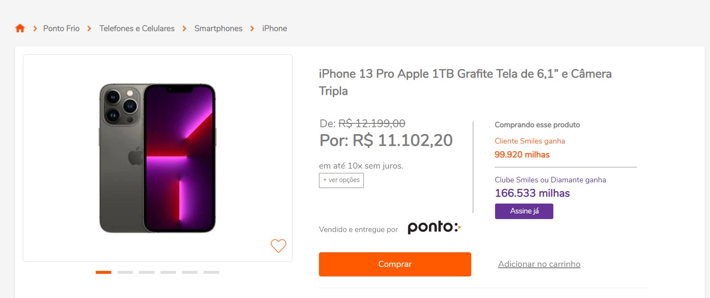Viewport: 710px width, 298px height.
Task: Click the orange Comprar button
Action: pyautogui.click(x=395, y=264)
